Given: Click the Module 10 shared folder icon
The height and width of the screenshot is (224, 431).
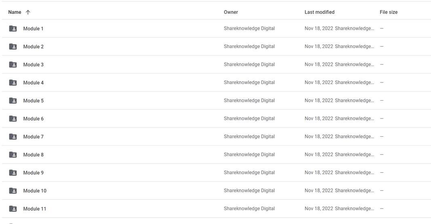Looking at the screenshot, I should click(13, 191).
